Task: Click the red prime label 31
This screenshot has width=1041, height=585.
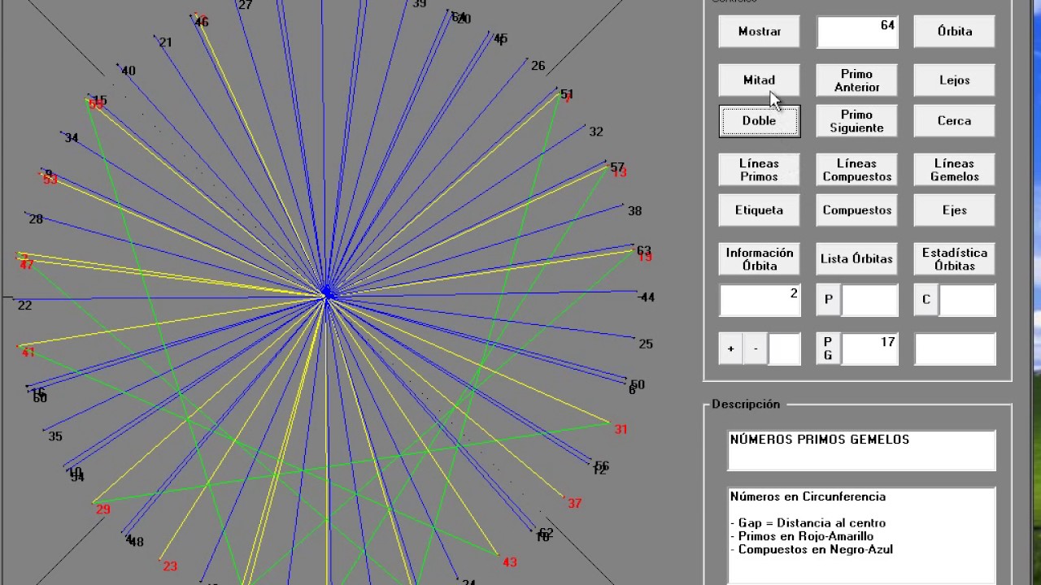Action: coord(621,429)
